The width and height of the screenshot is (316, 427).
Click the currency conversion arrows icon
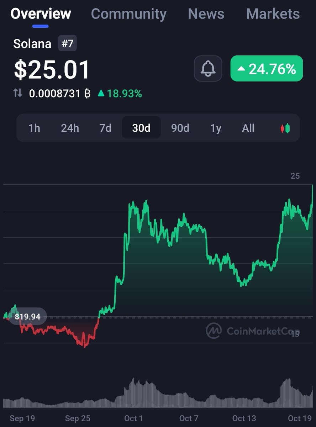(17, 94)
